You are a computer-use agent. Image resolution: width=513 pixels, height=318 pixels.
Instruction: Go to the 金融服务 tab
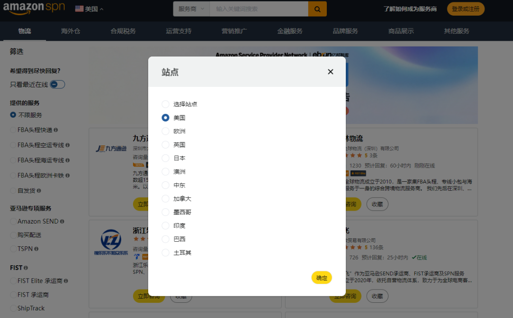coord(290,31)
